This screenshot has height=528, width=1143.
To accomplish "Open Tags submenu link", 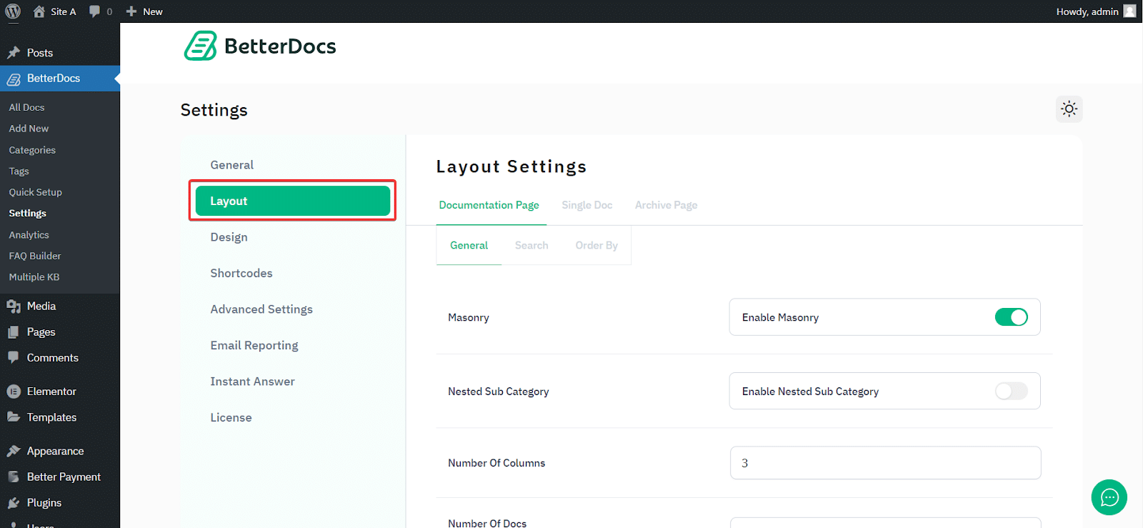I will 19,171.
